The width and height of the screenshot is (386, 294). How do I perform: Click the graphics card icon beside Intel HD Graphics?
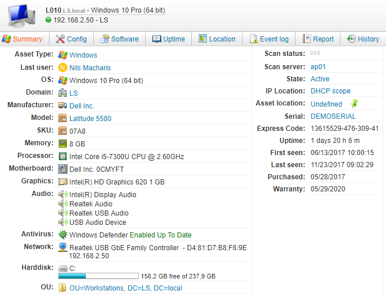pos(63,182)
